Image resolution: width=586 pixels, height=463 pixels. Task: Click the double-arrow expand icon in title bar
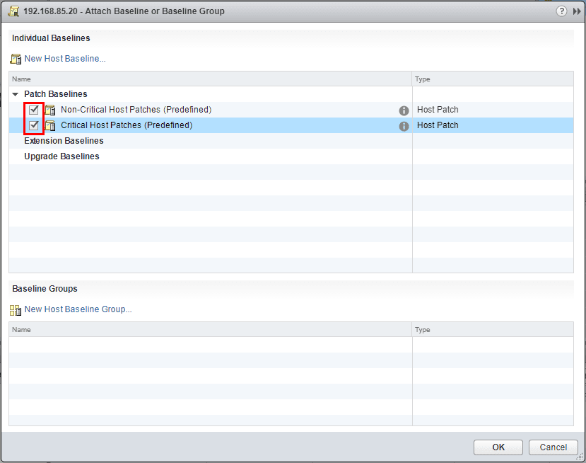coord(577,11)
